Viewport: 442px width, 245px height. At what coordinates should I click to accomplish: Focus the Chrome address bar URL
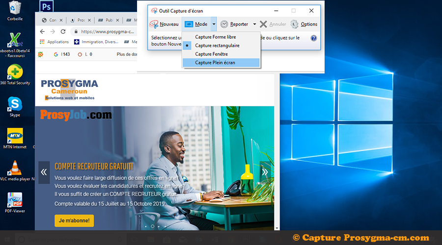(x=108, y=31)
